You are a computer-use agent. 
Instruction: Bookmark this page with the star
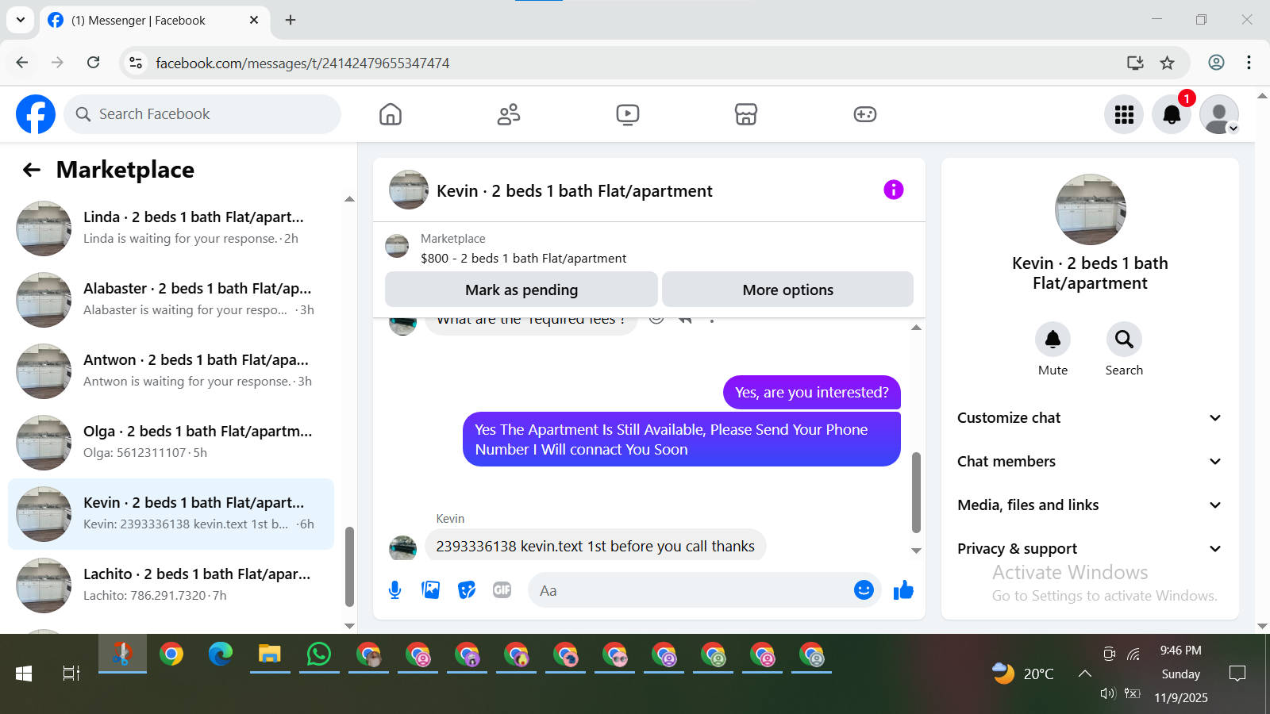coord(1167,63)
